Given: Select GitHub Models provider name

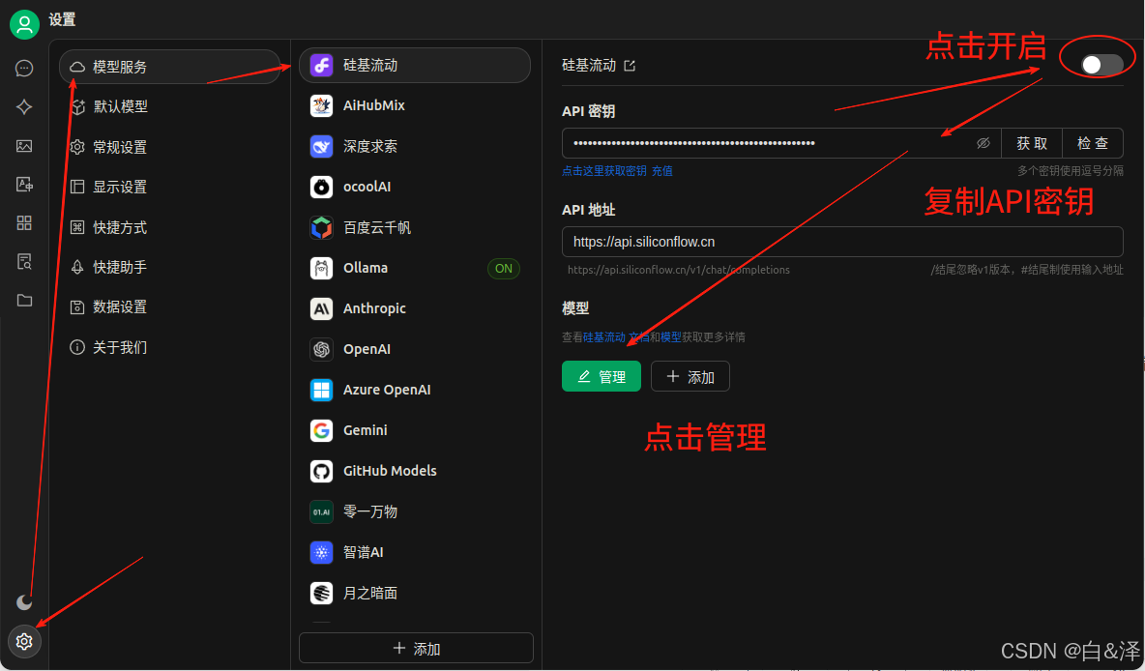Looking at the screenshot, I should point(390,471).
